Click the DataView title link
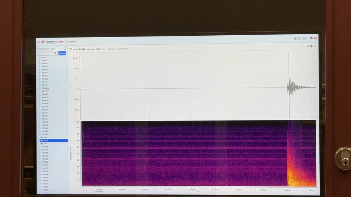The image size is (351, 197). (71, 42)
